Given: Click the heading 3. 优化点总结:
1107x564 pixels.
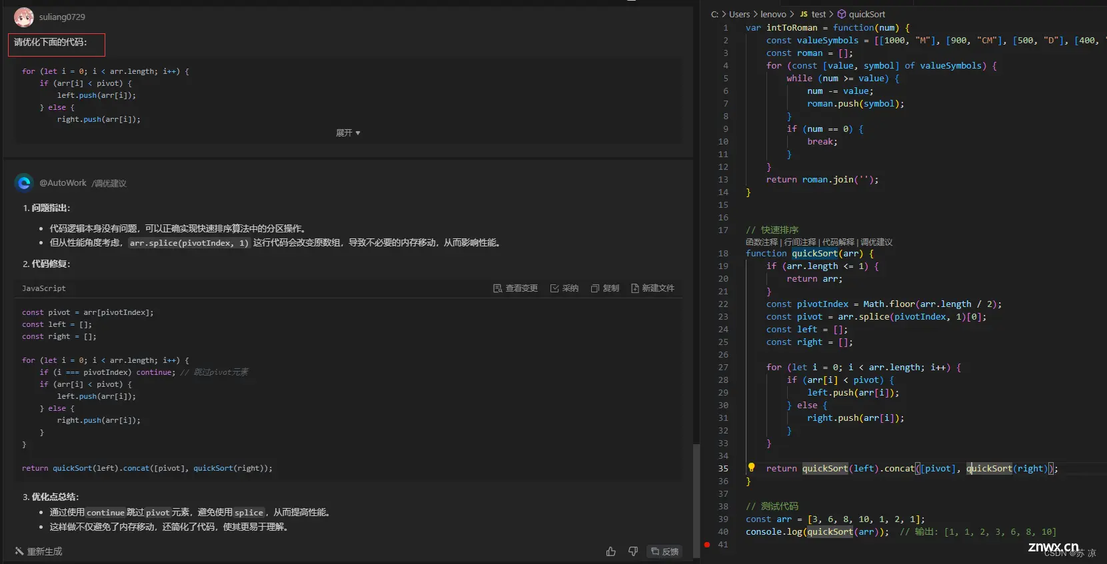Looking at the screenshot, I should tap(51, 497).
